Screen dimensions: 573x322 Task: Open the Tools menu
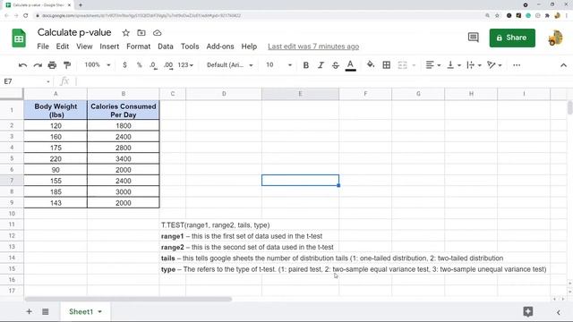point(190,47)
